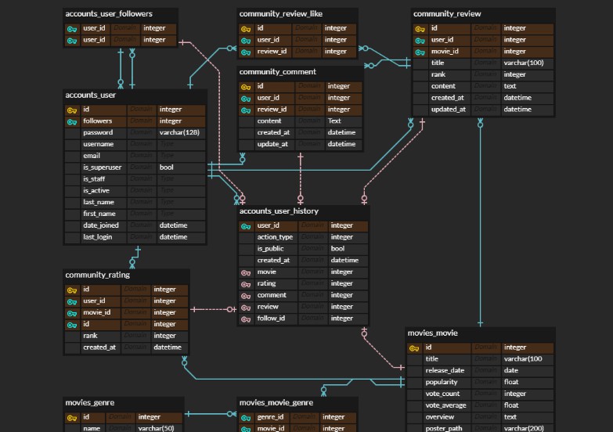Click the movie_id key icon in community_review
This screenshot has width=613, height=432.
[420, 52]
